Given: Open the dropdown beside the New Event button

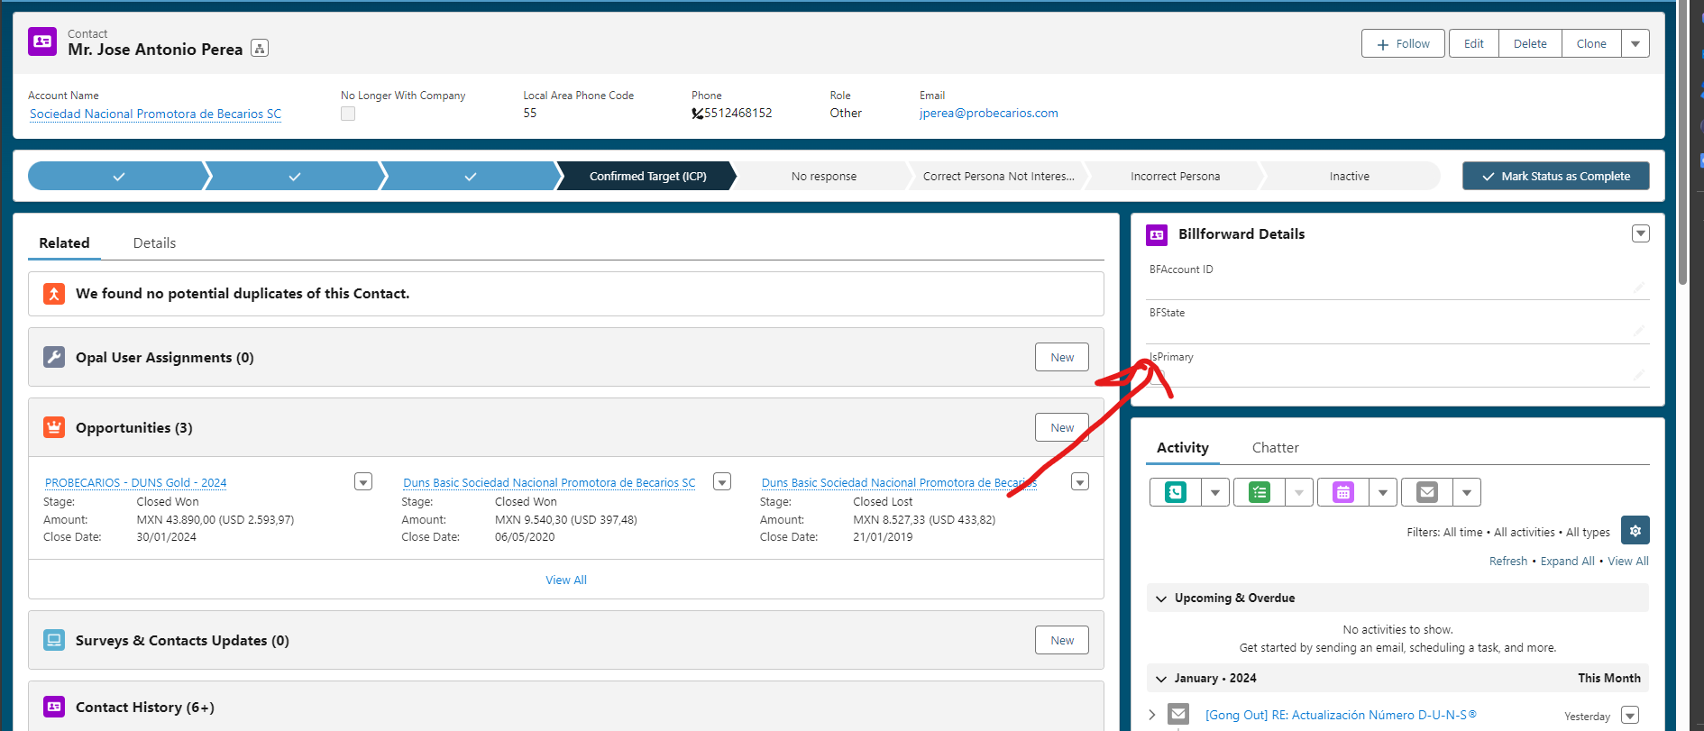Looking at the screenshot, I should [1383, 492].
